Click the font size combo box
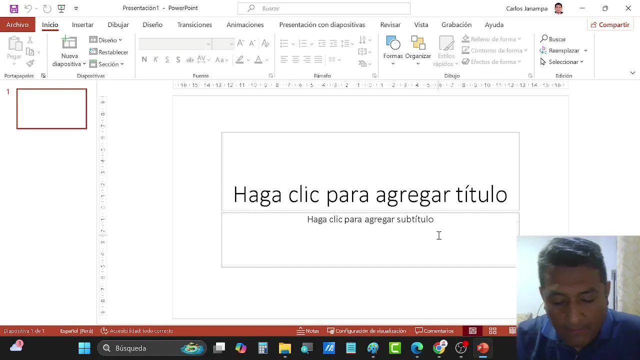The image size is (640, 360). click(223, 44)
